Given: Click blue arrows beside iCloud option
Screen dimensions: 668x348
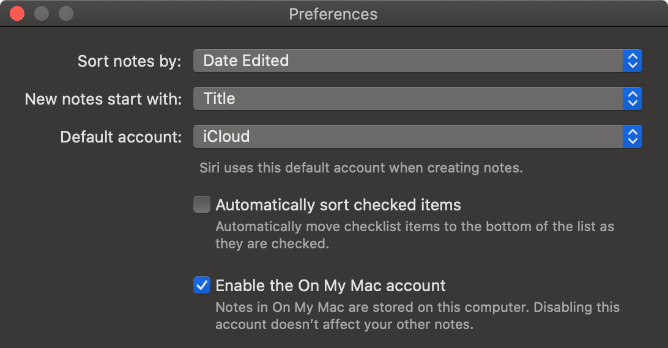Looking at the screenshot, I should point(633,136).
